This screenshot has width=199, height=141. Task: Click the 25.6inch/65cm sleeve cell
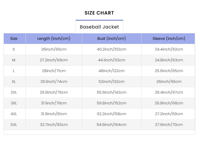pyautogui.click(x=169, y=71)
